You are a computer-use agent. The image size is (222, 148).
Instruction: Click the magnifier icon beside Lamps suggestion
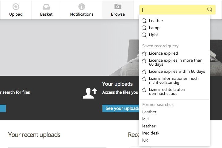[144, 28]
